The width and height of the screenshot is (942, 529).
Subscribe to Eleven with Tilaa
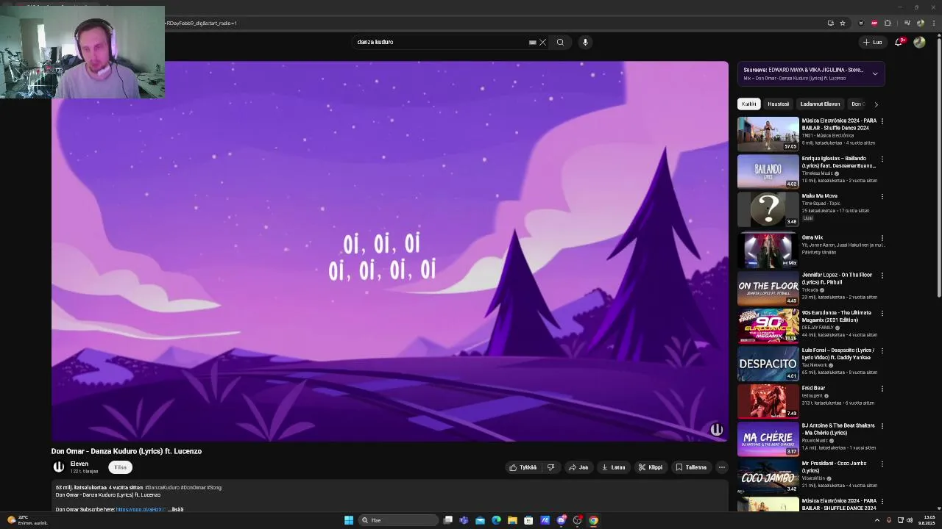120,467
